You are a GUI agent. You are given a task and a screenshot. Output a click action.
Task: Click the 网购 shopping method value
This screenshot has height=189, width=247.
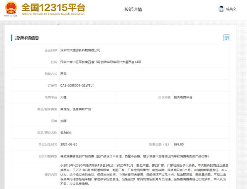(63, 74)
